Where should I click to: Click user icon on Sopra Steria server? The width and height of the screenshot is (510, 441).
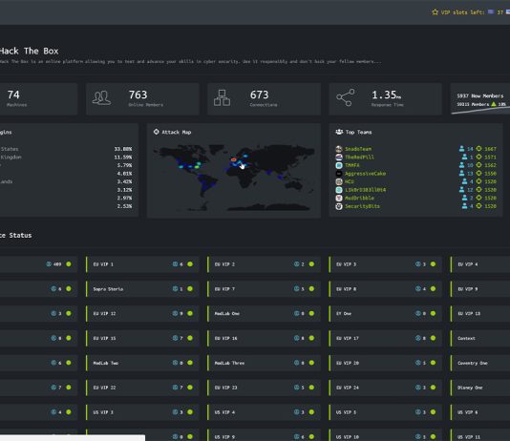pyautogui.click(x=175, y=288)
